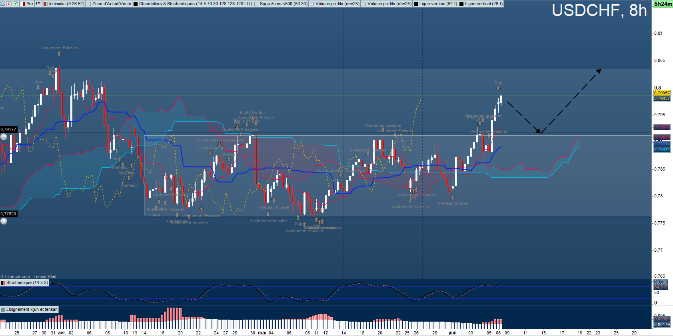
Task: Click the Chandeliers & Stochastiques black swatch
Action: point(136,4)
